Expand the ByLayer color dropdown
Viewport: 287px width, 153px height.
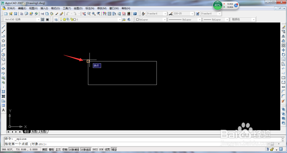click(x=165, y=20)
